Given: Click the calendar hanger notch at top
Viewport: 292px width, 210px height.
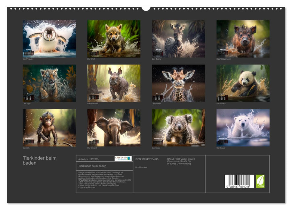Looking at the screenshot, I should (x=146, y=8).
